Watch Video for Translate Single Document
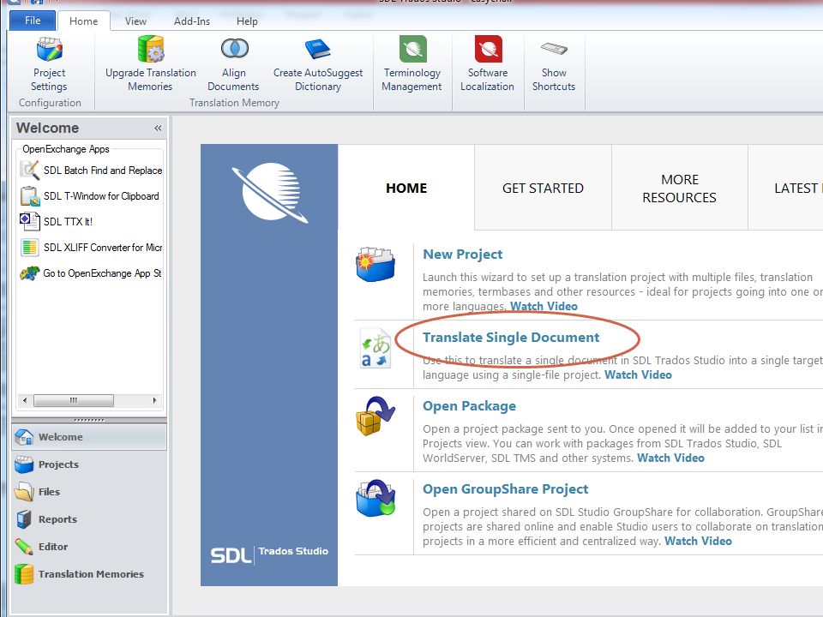This screenshot has width=823, height=617. click(638, 374)
